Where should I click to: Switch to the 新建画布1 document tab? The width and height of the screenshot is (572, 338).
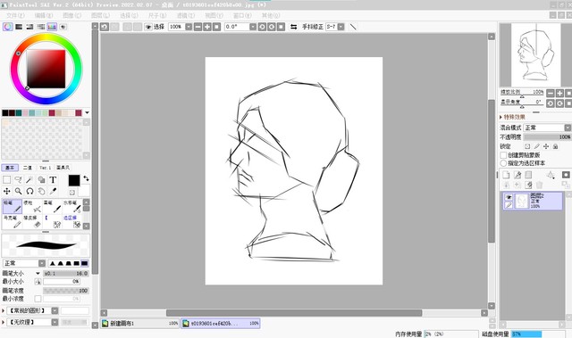click(x=140, y=323)
